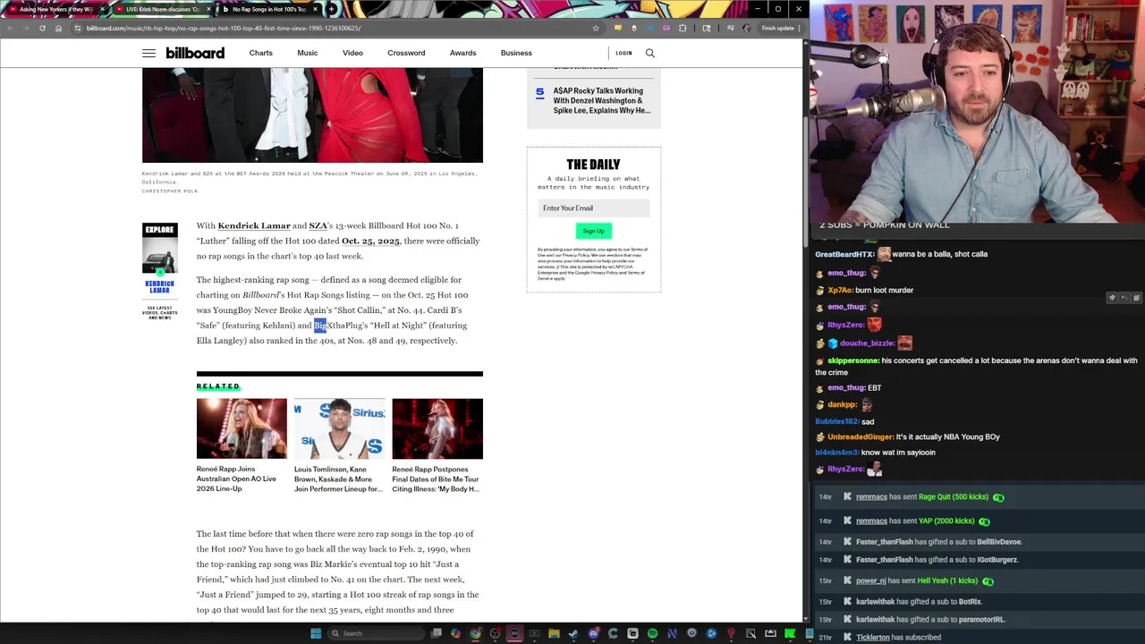Click the Finish update button dropdown
The width and height of the screenshot is (1145, 644).
779,28
